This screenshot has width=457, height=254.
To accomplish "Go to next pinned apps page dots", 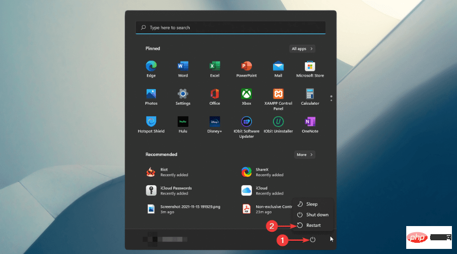I will point(331,98).
